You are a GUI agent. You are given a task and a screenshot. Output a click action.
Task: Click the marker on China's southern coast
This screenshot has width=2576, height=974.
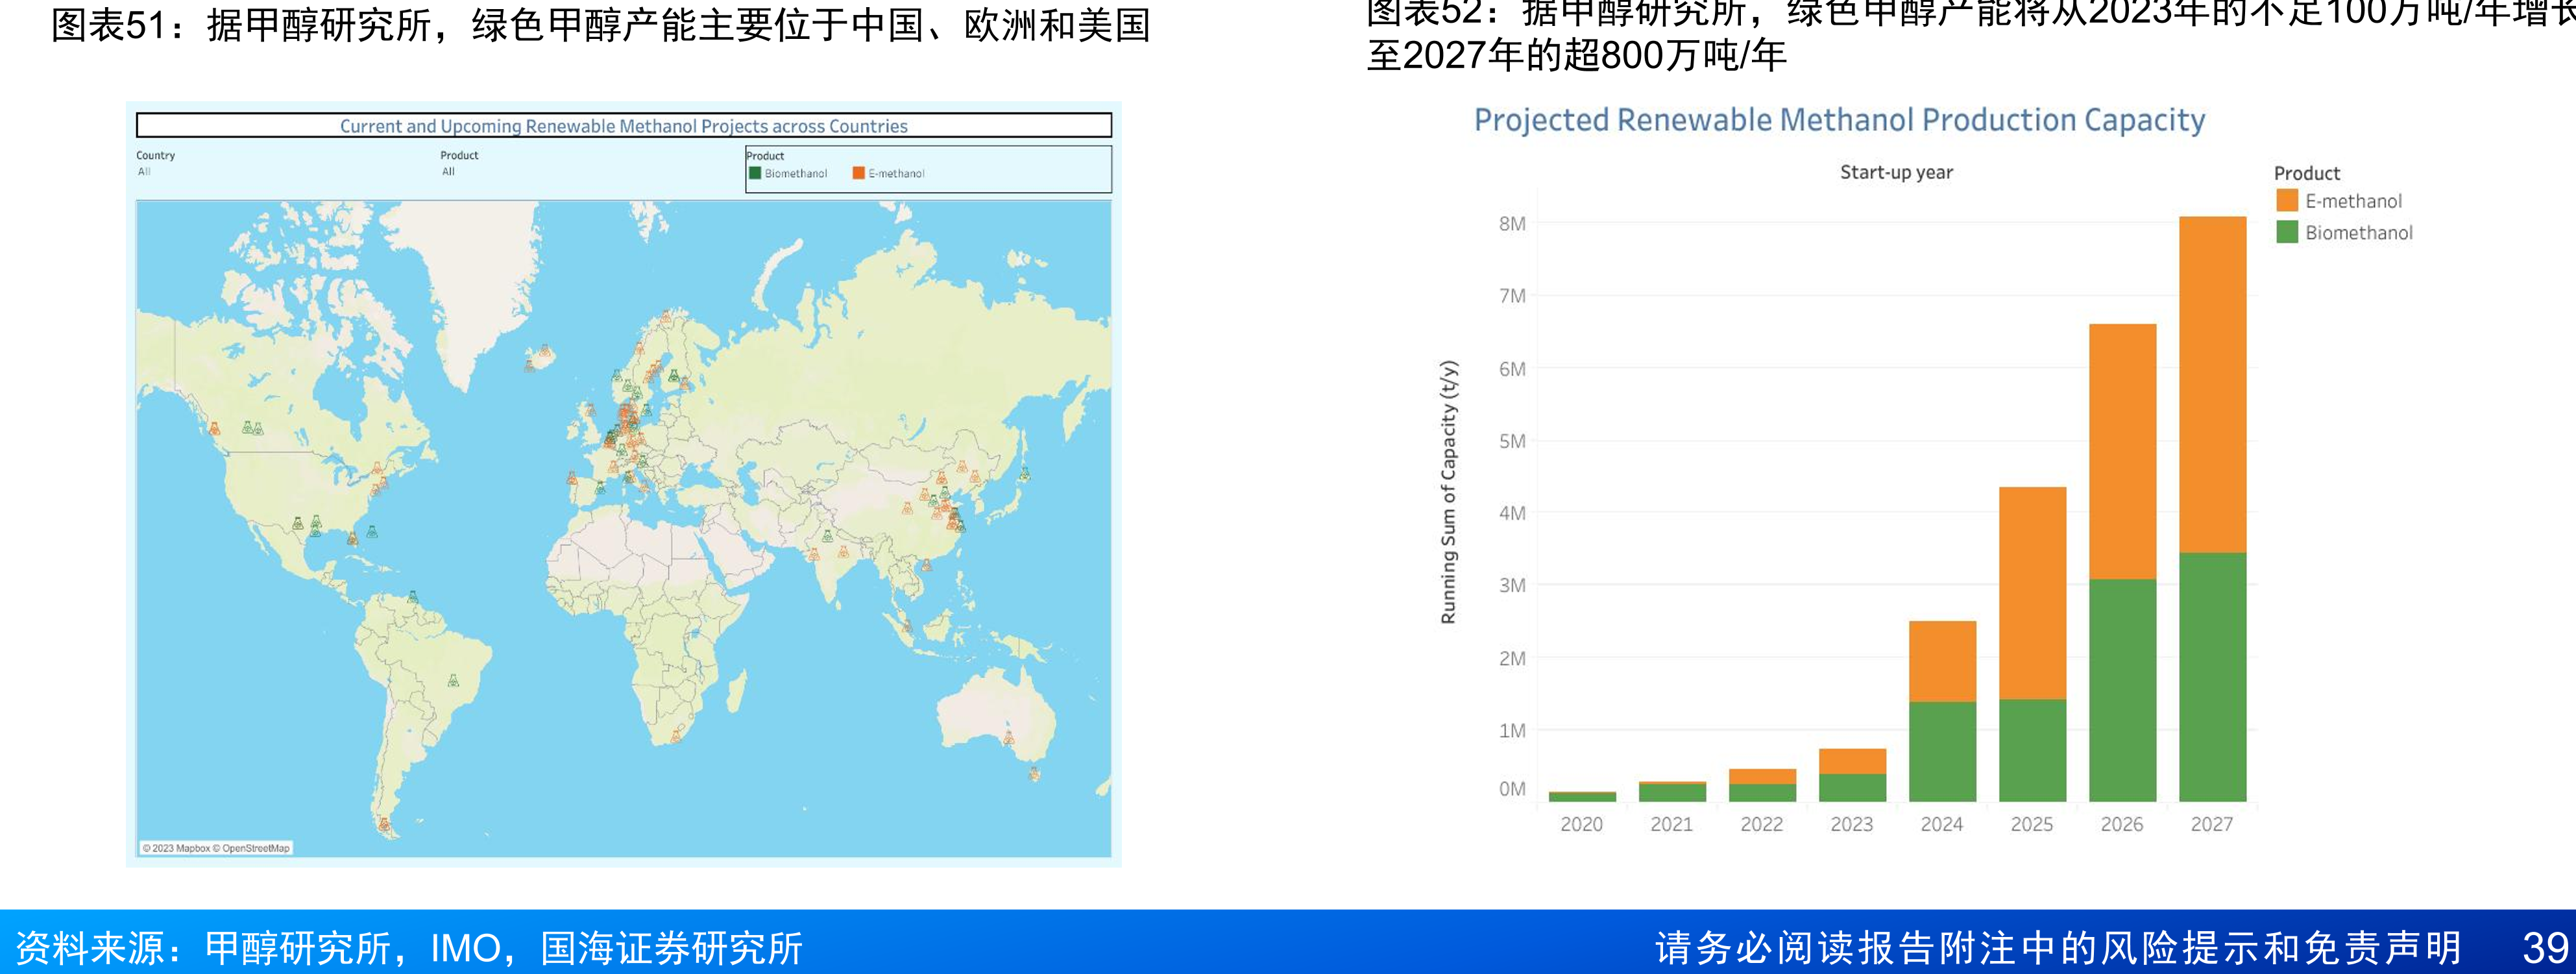point(927,566)
